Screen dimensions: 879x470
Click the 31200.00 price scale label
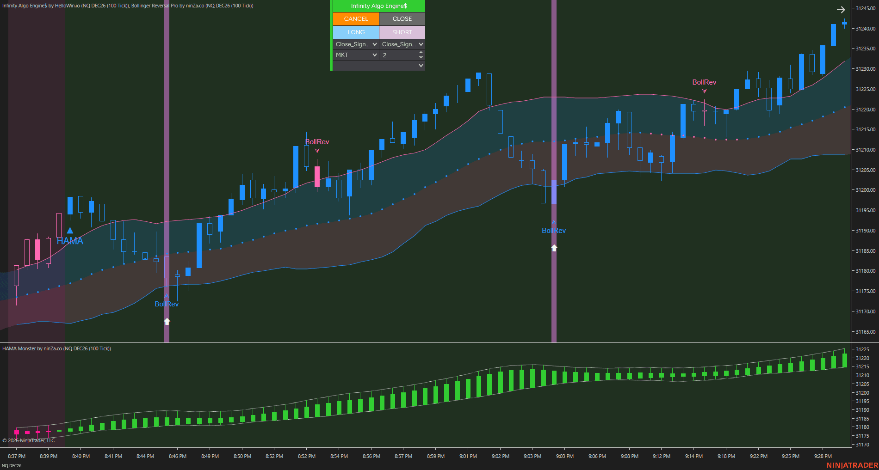(865, 190)
